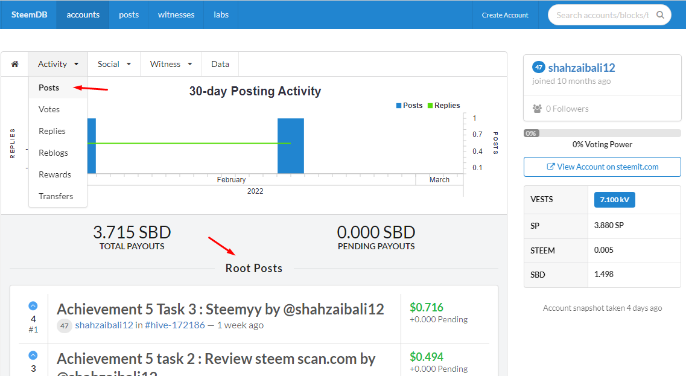Click upvote arrow icon on Achievement 5 task 2
The image size is (686, 376).
(33, 355)
